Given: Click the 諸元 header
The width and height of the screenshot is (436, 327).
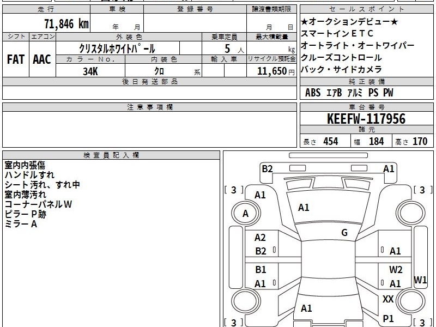Looking at the screenshot, I should point(366,130).
